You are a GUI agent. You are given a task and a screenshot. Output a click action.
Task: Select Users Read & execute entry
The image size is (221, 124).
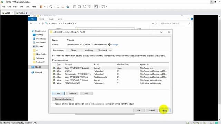(x=110, y=77)
